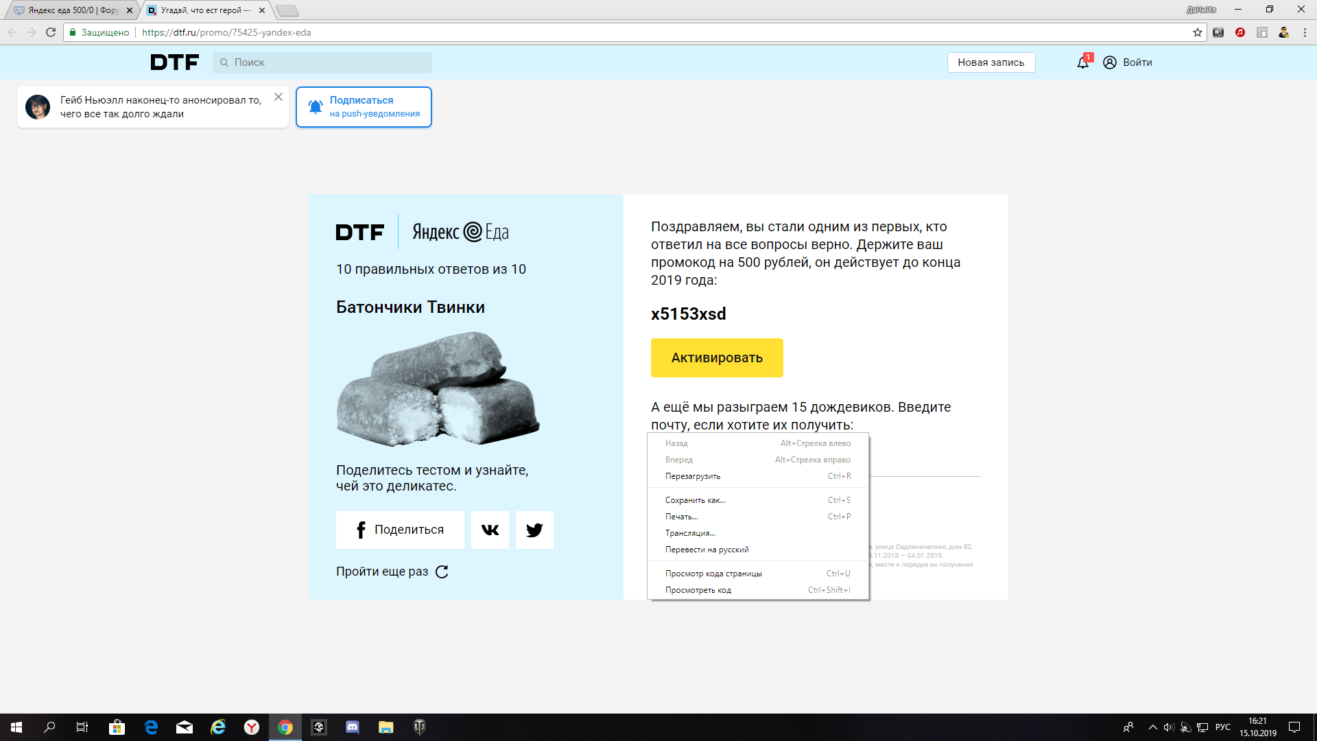The height and width of the screenshot is (741, 1317).
Task: Click the Войти login link
Action: pos(1137,62)
